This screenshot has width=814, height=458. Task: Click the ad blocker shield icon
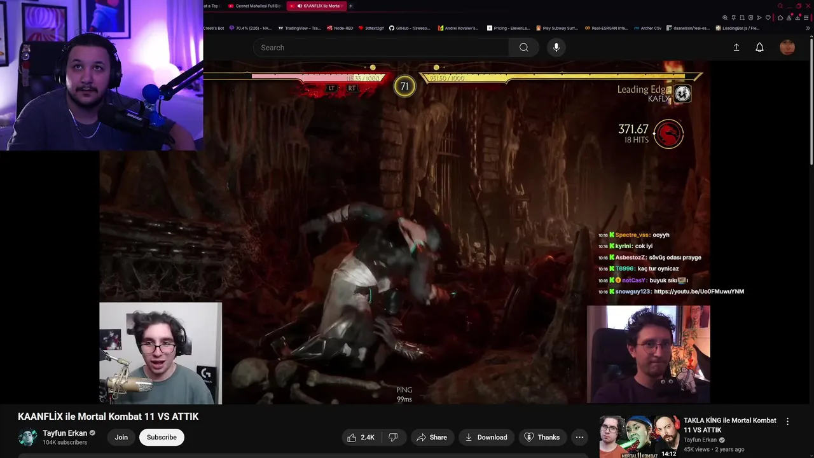(751, 18)
